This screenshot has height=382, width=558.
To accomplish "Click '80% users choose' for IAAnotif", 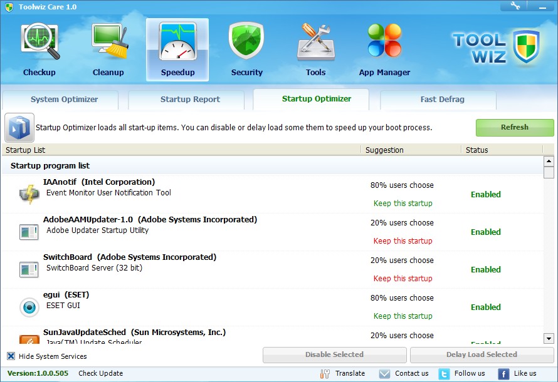I will tap(402, 185).
